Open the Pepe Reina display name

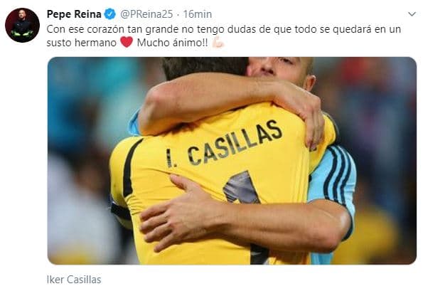pos(74,14)
